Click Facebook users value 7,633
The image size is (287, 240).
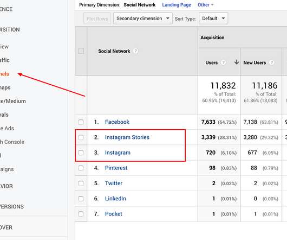pyautogui.click(x=208, y=122)
